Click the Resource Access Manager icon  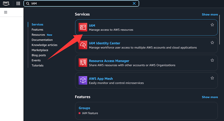point(83,63)
